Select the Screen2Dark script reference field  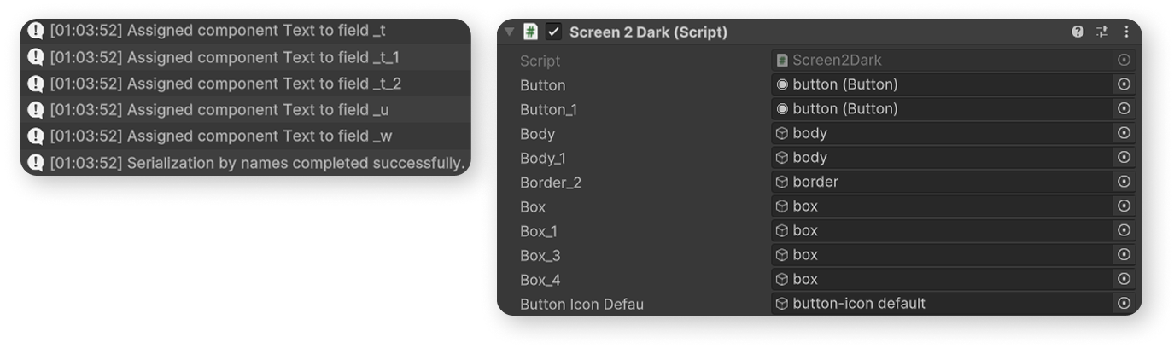click(x=953, y=61)
